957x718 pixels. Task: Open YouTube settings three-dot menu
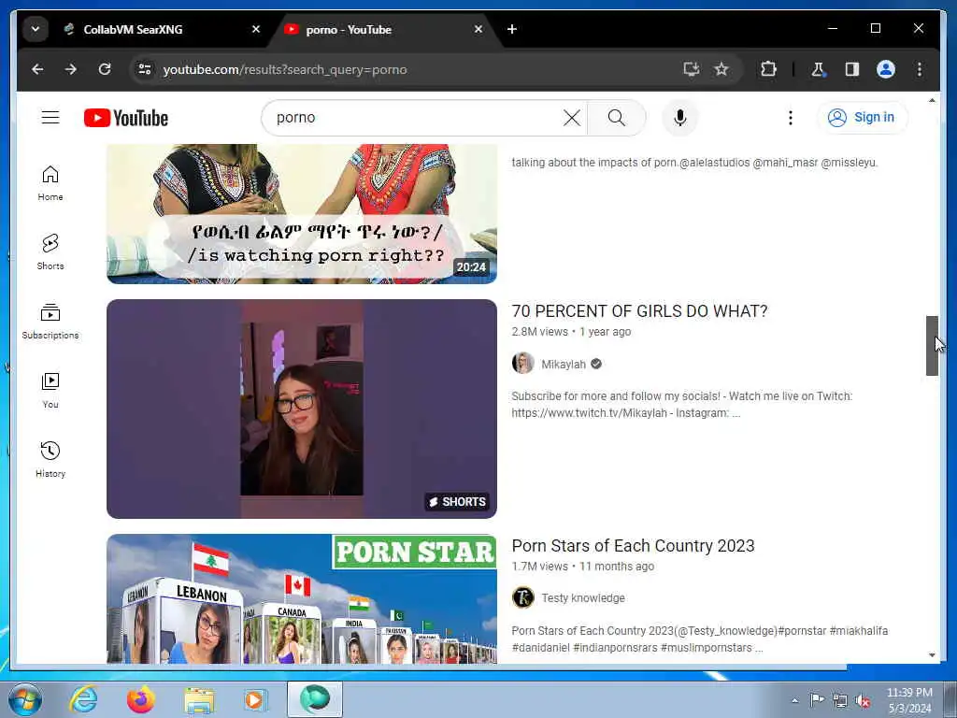tap(791, 118)
